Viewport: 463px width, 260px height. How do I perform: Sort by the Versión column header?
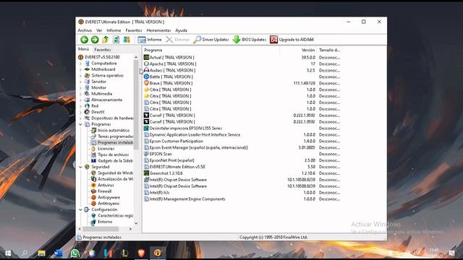pyautogui.click(x=298, y=50)
